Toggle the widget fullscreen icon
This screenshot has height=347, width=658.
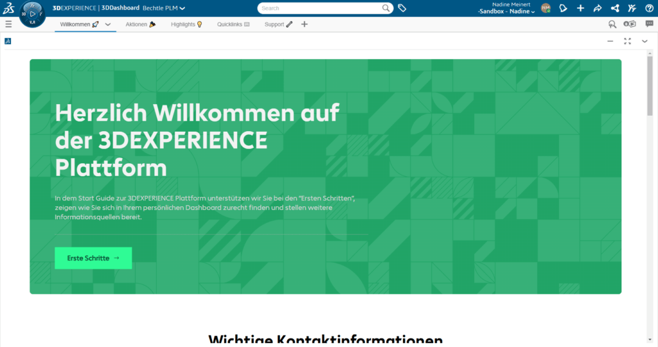click(x=628, y=41)
